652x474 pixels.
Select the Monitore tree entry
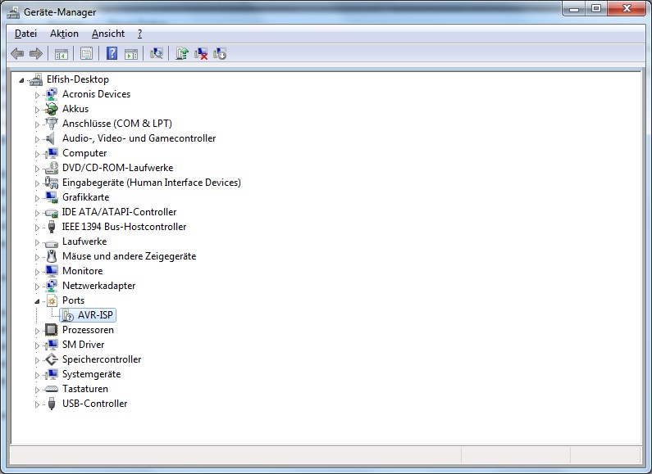point(82,271)
